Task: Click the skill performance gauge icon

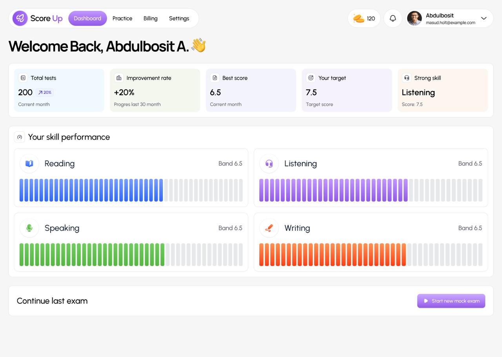Action: click(20, 137)
